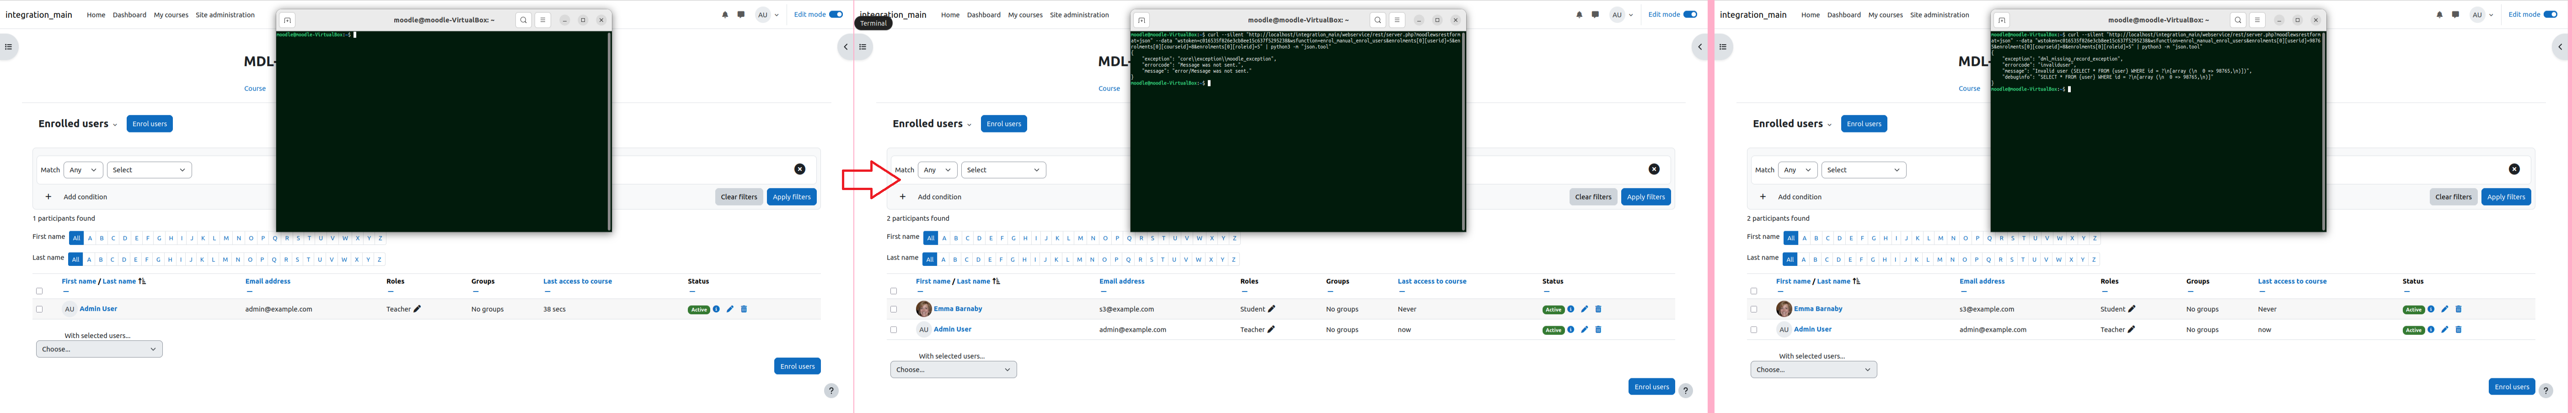Sort by Email address in third screenshot
This screenshot has height=413, width=2572.
point(1982,281)
